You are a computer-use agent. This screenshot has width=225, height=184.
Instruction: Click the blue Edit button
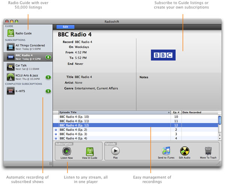pyautogui.click(x=65, y=27)
